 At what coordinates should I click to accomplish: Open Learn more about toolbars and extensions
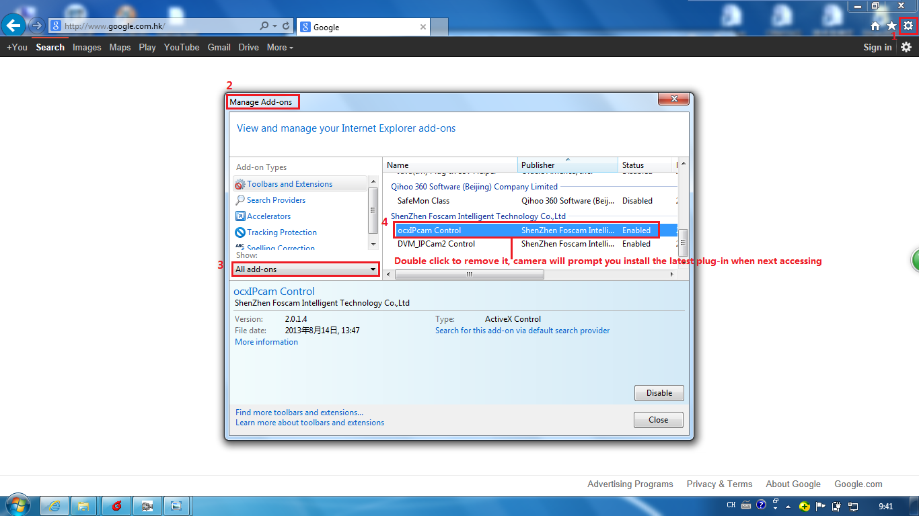[x=310, y=423]
